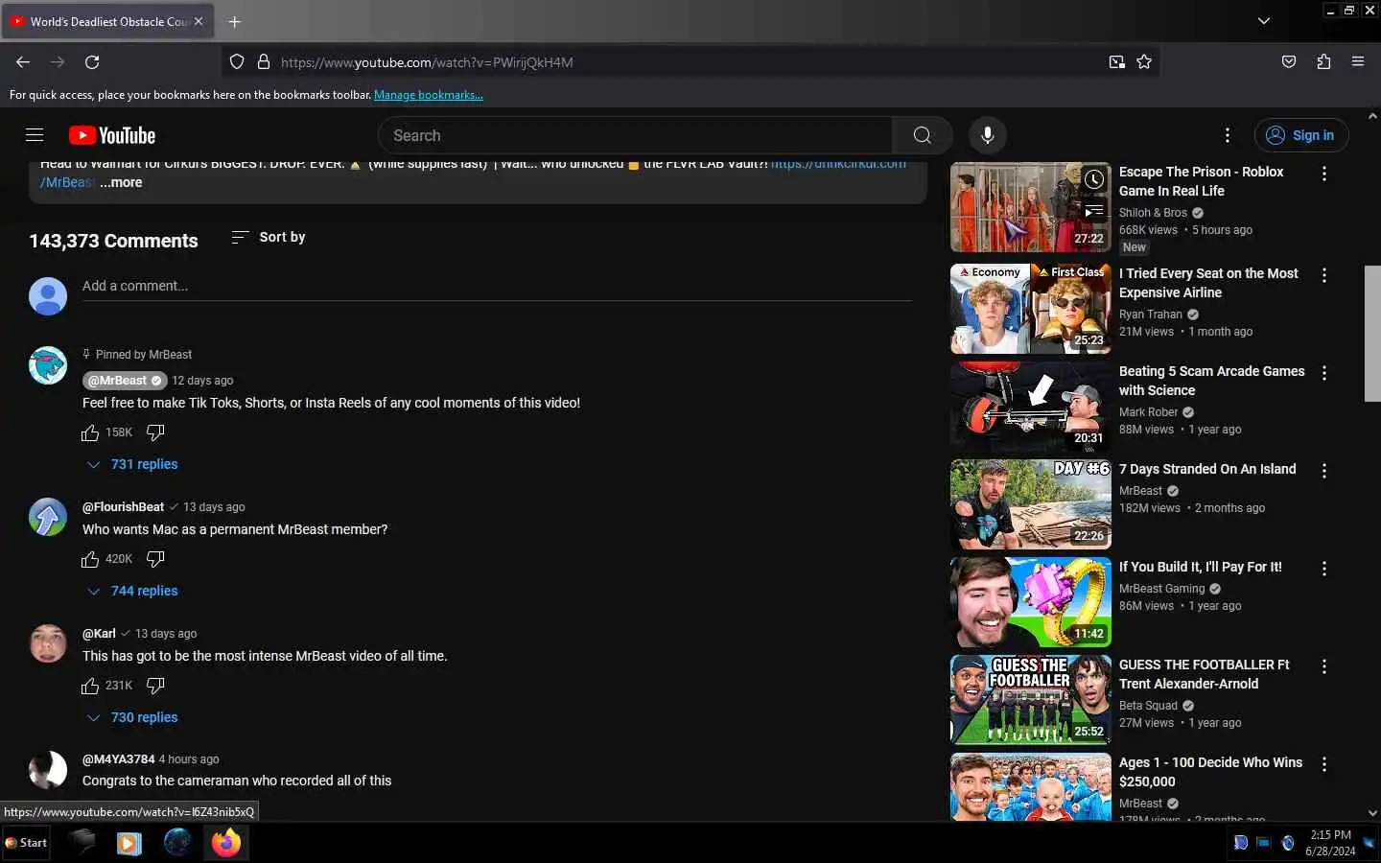Expand description with ...more
This screenshot has height=863, width=1381.
(121, 182)
